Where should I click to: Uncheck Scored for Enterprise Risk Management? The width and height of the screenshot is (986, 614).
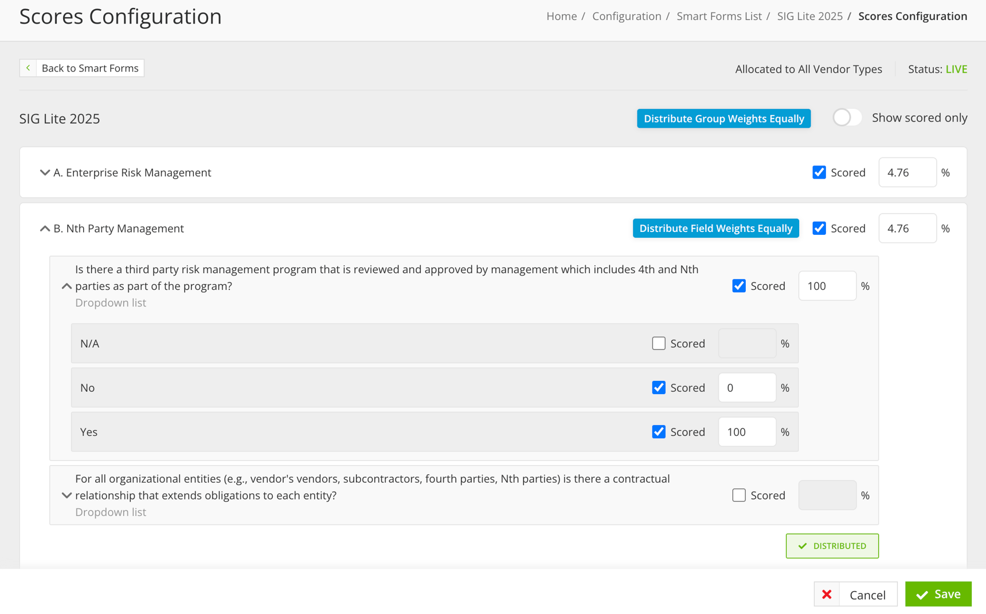[819, 172]
